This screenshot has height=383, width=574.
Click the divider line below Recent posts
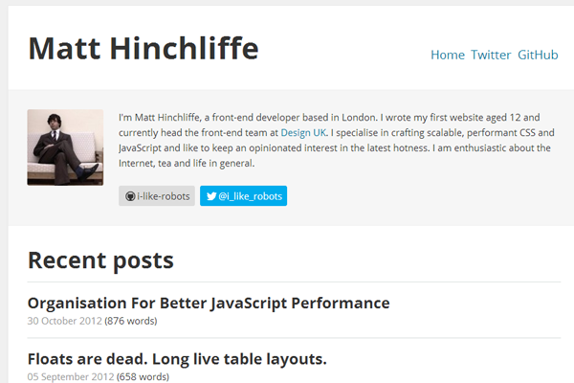tap(294, 282)
